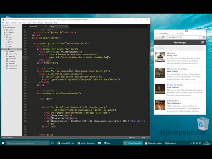212x159 pixels.
Task: Open the Chrome menu icon
Action: click(204, 37)
